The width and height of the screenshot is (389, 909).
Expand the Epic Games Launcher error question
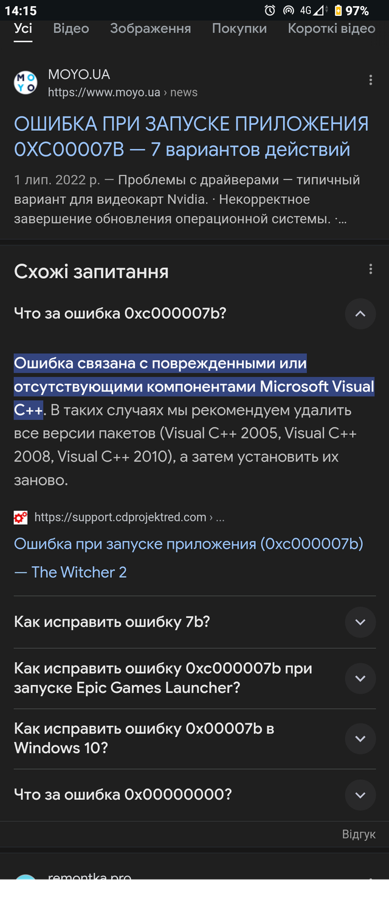coord(360,678)
